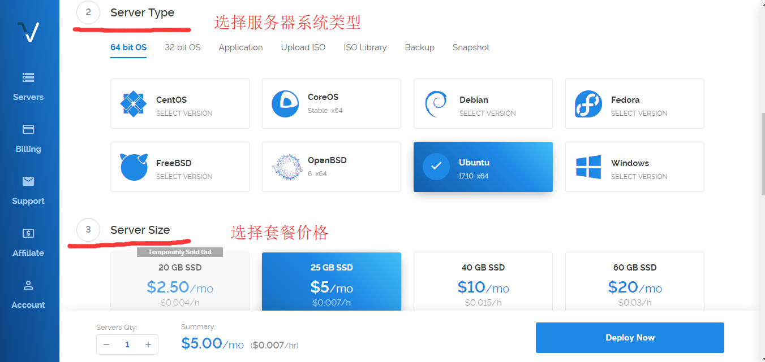Switch to the 32 bit OS tab
Image resolution: width=765 pixels, height=362 pixels.
point(183,47)
